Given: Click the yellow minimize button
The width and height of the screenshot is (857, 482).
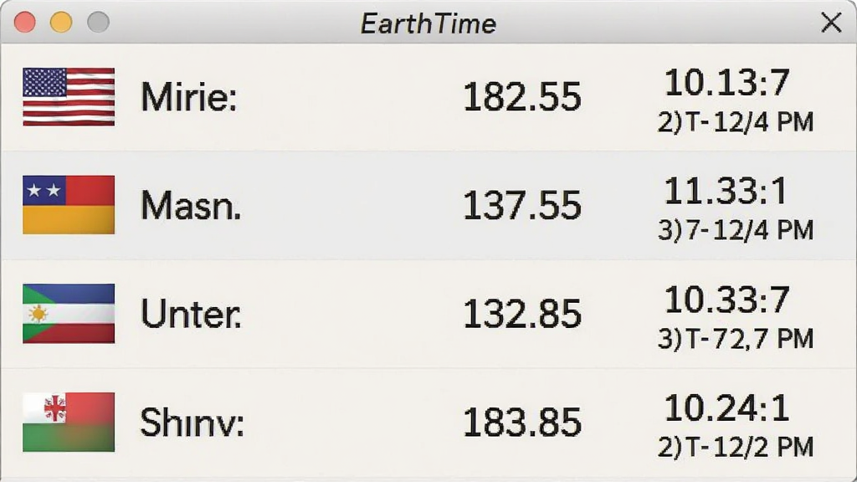Looking at the screenshot, I should click(x=61, y=23).
